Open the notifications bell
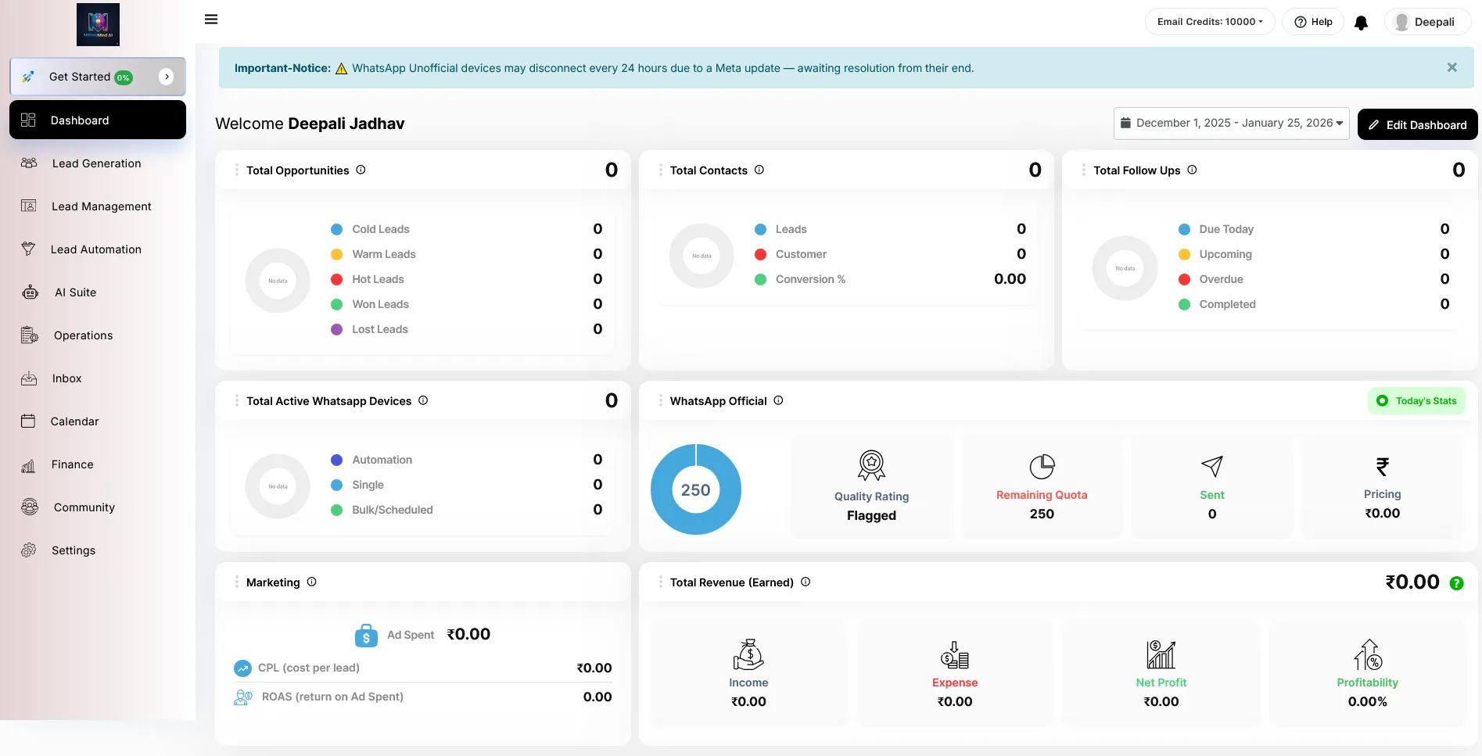 click(x=1361, y=23)
